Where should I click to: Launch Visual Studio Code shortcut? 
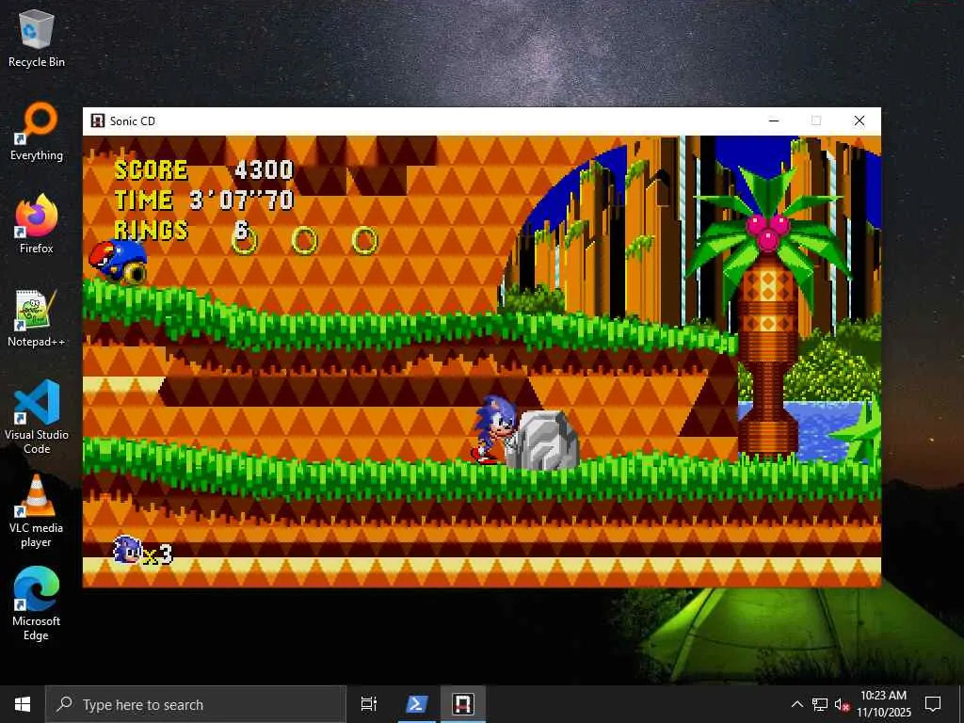click(37, 417)
